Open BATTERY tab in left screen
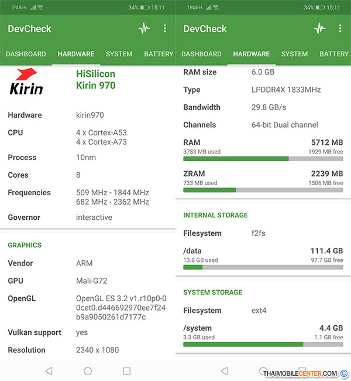The width and height of the screenshot is (351, 381). click(159, 54)
